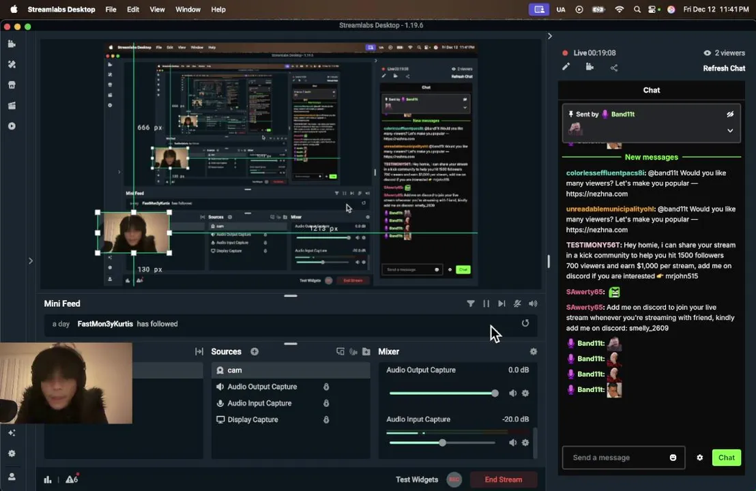
Task: Open the View menu
Action: pyautogui.click(x=157, y=9)
